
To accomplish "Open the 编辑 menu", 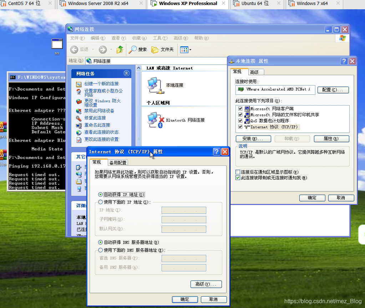I will tap(98, 38).
